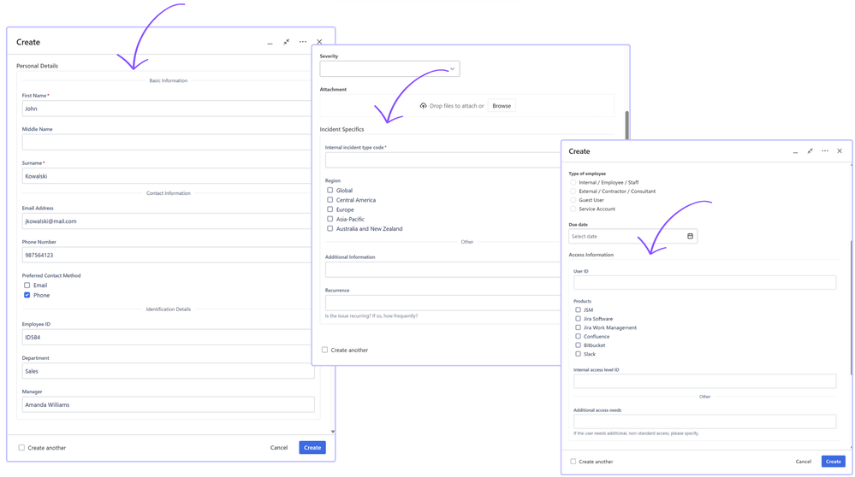Open the Due date Select date picker

(626, 236)
